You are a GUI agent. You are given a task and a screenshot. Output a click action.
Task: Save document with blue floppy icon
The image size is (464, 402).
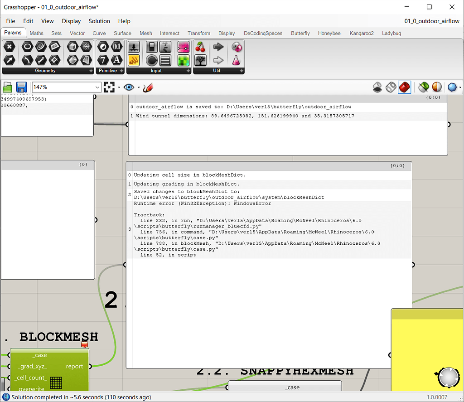tap(21, 87)
